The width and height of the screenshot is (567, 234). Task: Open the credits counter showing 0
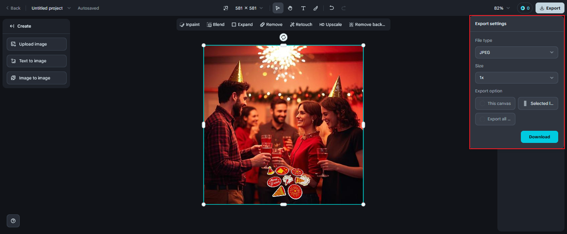coord(525,8)
